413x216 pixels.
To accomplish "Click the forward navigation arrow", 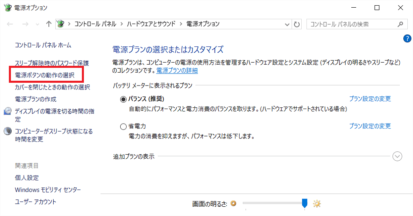I will (x=25, y=24).
